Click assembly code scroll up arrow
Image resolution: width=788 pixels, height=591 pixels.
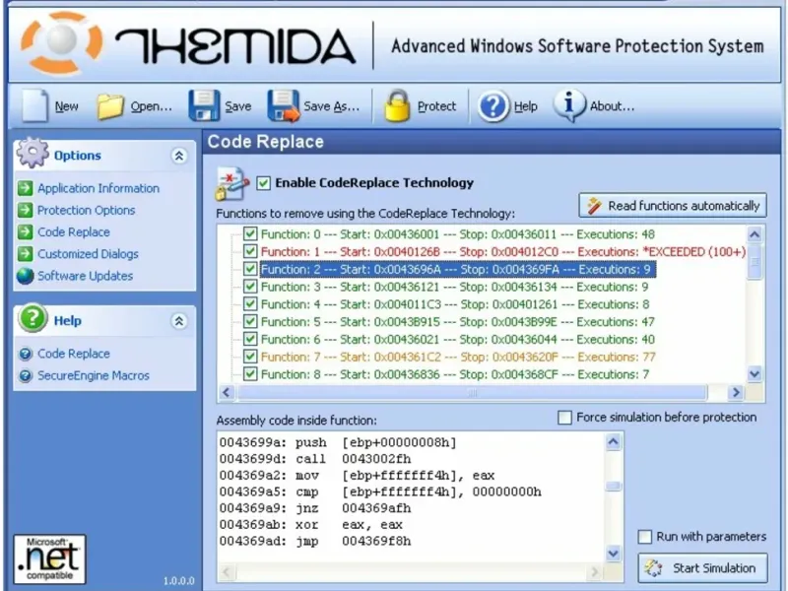click(613, 441)
